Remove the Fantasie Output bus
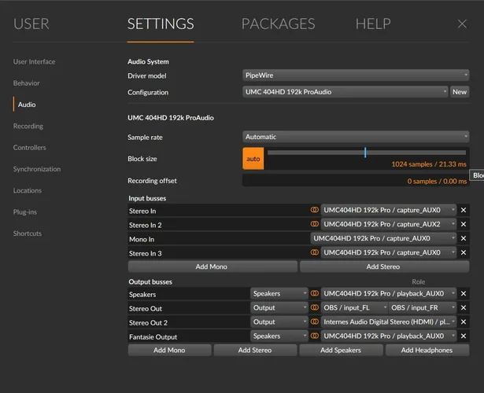Viewport: 484px width, 393px height. (464, 336)
